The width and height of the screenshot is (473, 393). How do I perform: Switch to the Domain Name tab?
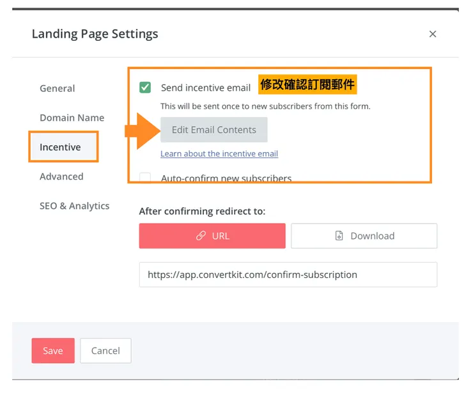click(x=72, y=118)
